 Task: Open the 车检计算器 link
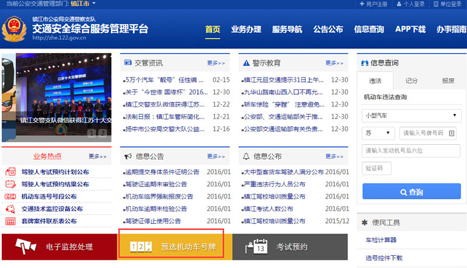click(382, 241)
